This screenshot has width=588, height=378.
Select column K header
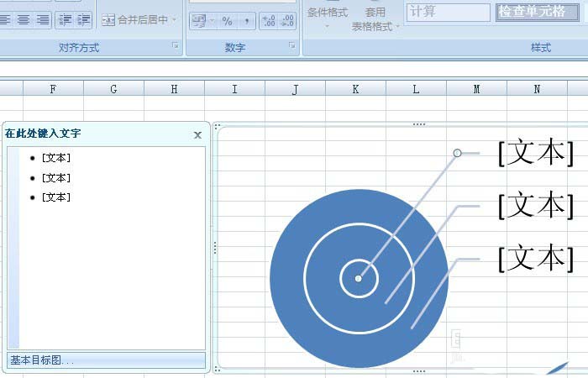point(355,88)
